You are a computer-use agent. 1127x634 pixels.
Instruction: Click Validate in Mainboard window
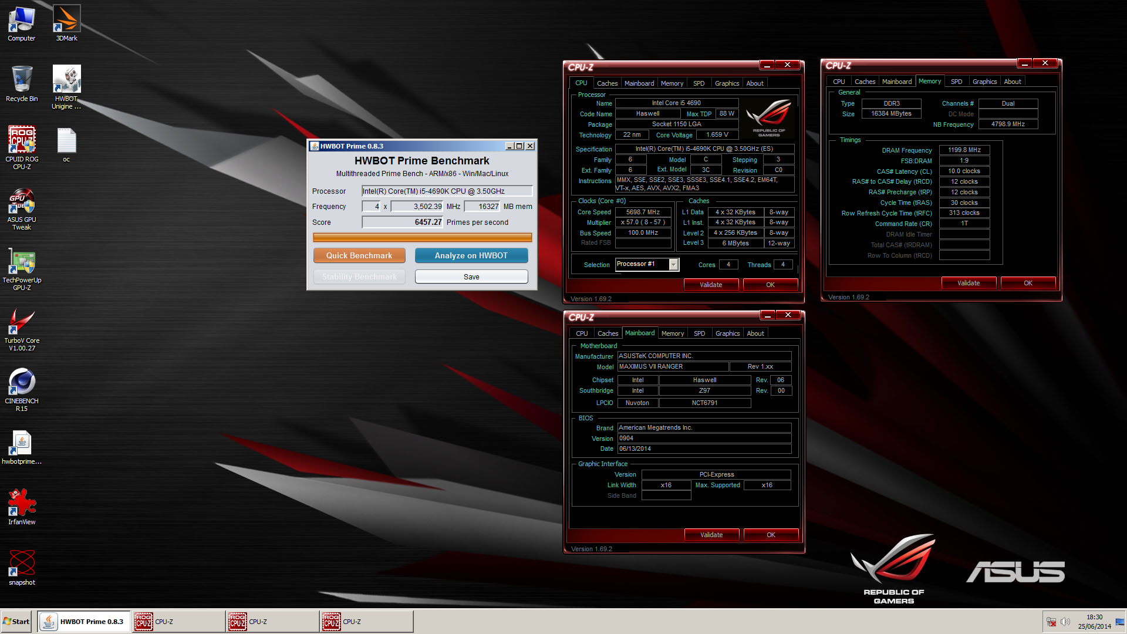pos(711,535)
